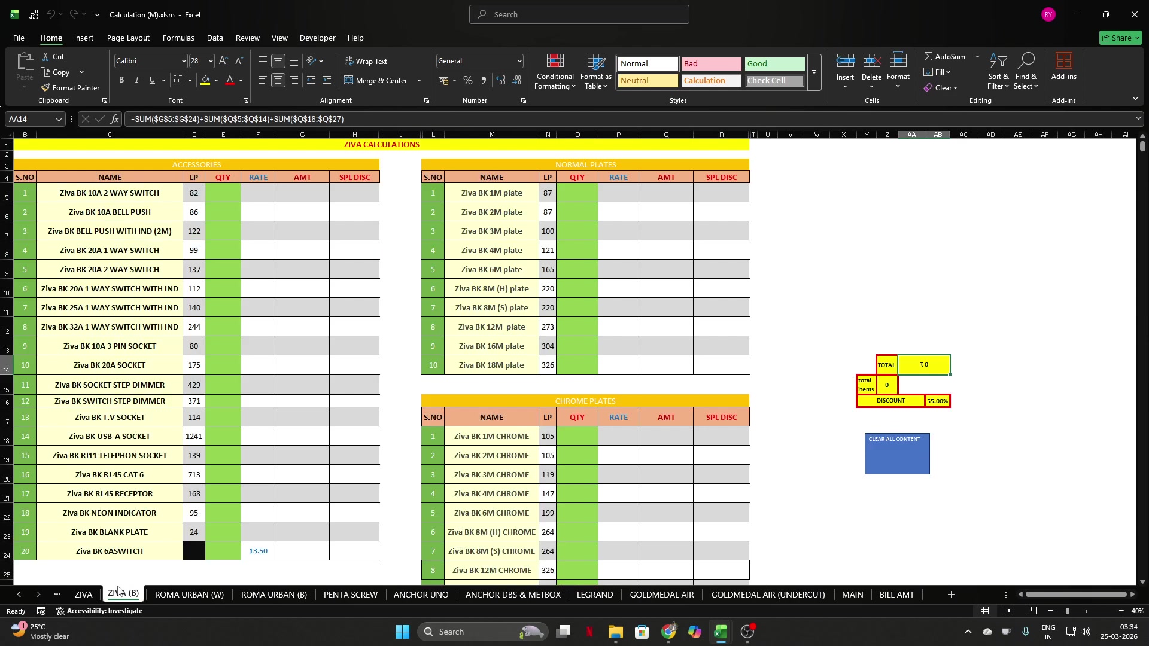Viewport: 1149px width, 646px height.
Task: Click the fill color bucket
Action: click(x=205, y=80)
